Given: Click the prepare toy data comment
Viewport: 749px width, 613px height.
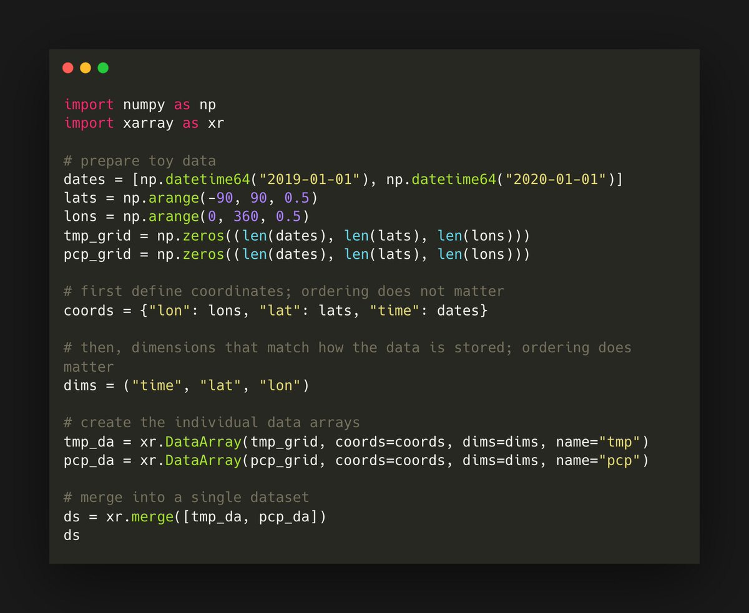Looking at the screenshot, I should pos(140,160).
